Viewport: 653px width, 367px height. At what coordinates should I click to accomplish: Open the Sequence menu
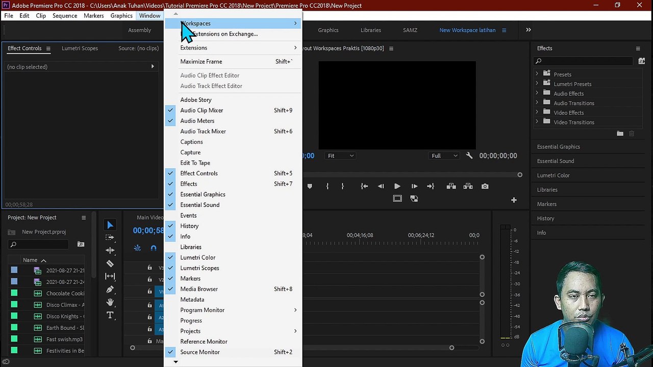[65, 16]
